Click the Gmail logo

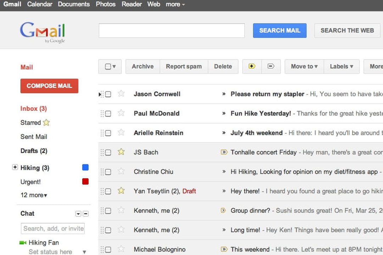[43, 32]
